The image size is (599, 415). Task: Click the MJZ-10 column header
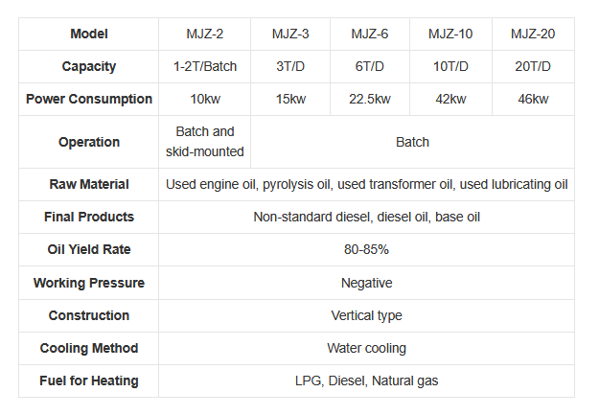click(449, 35)
